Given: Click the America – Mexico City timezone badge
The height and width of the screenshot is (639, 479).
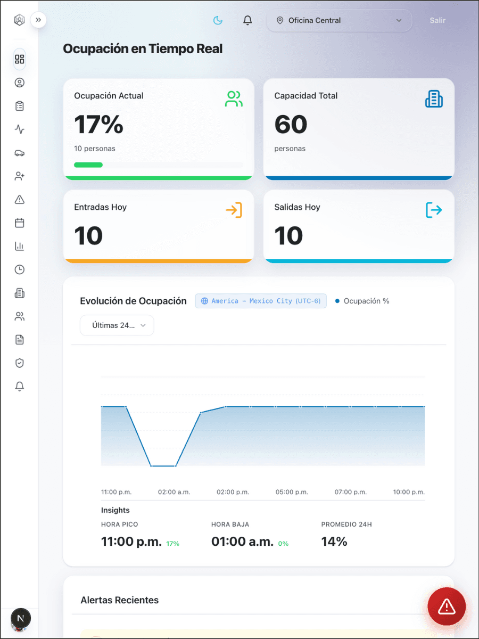Looking at the screenshot, I should (261, 301).
